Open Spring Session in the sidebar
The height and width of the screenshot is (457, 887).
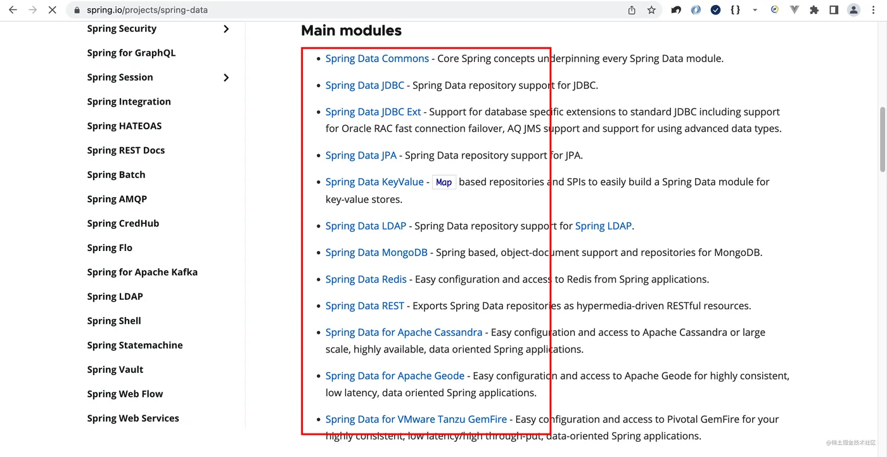[x=120, y=77]
